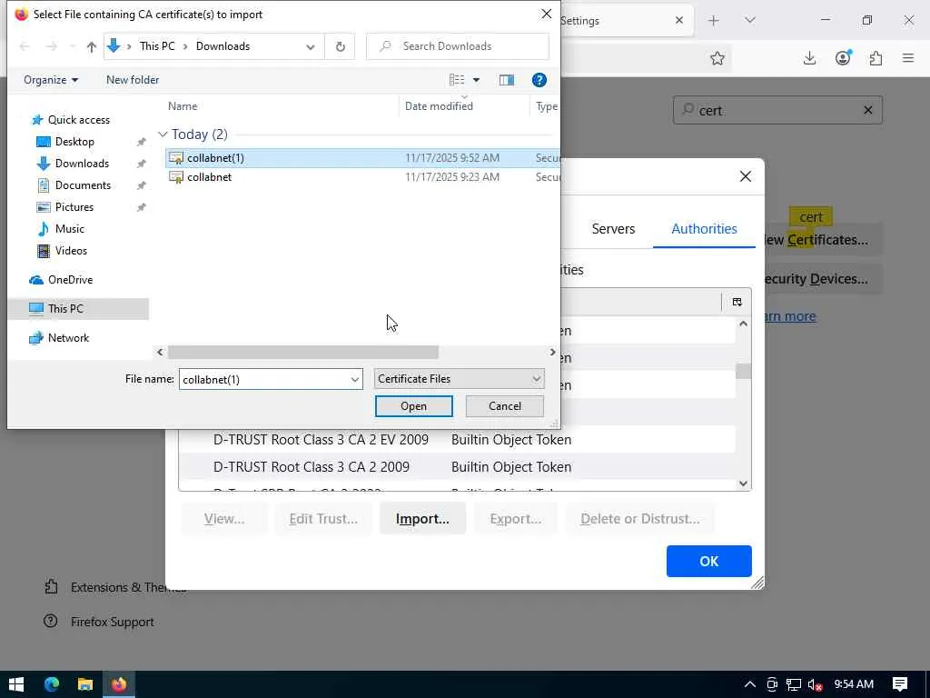Open Firefox extensions puzzle icon
930x698 pixels.
pos(876,58)
